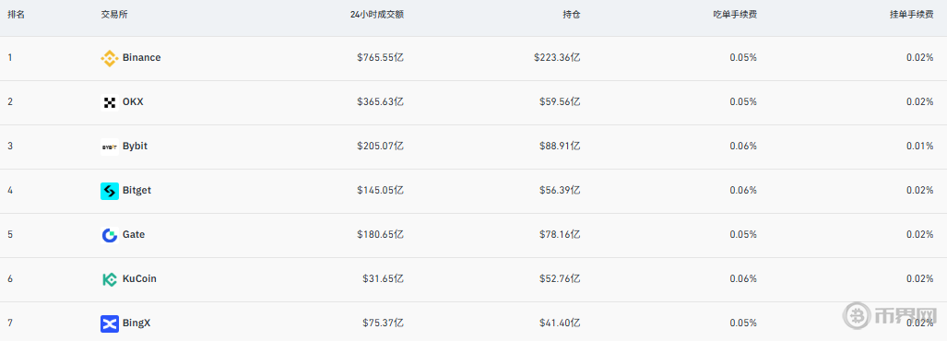Open the KuCoin exchange link
Image resolution: width=947 pixels, height=341 pixels.
tap(139, 279)
